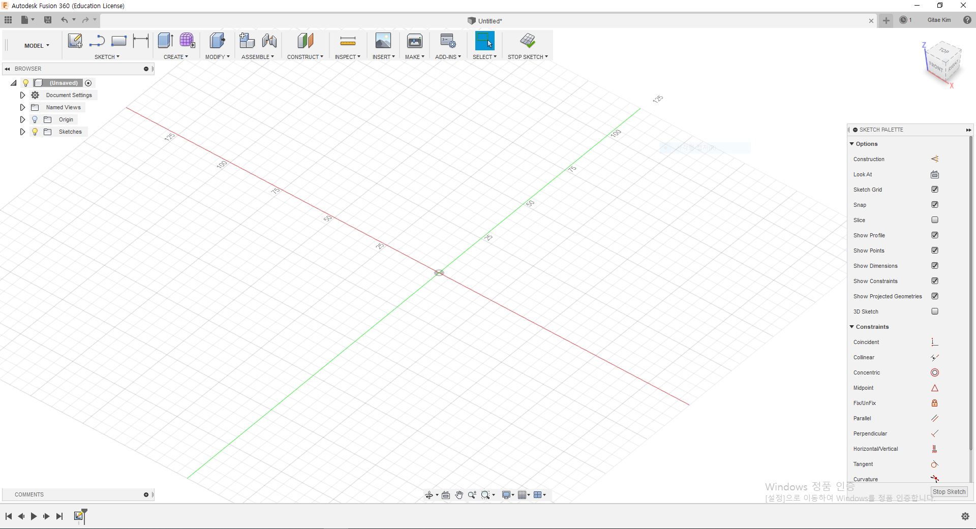The width and height of the screenshot is (976, 529).
Task: Click the Undo arrow icon
Action: click(64, 20)
